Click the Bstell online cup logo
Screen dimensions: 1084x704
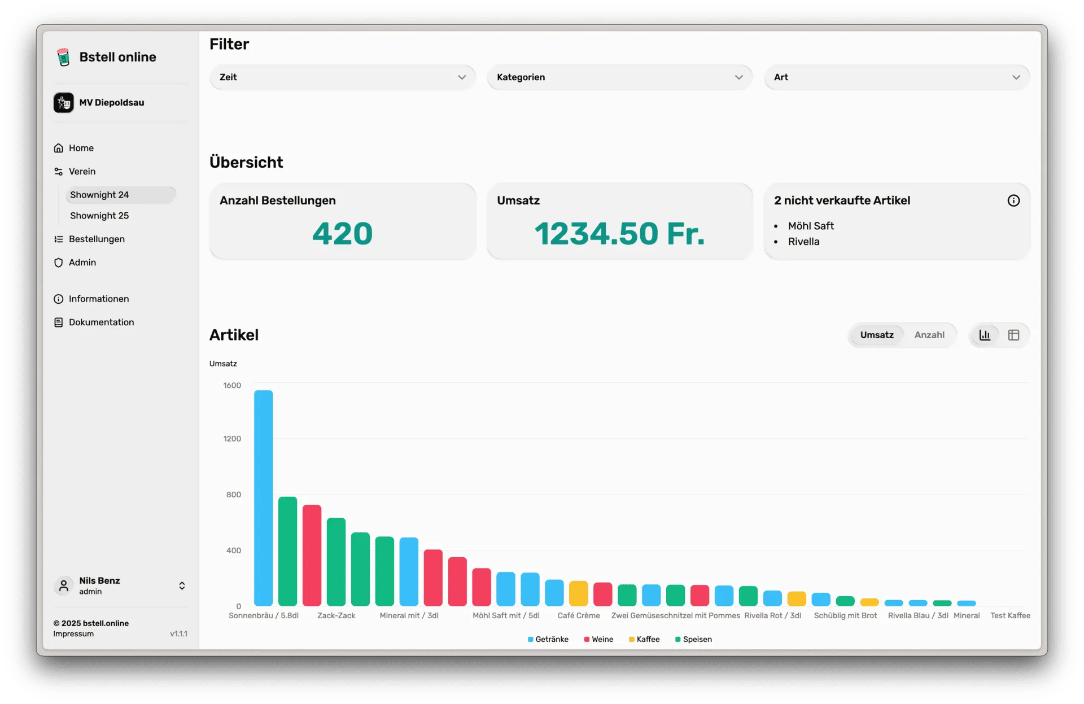tap(63, 57)
